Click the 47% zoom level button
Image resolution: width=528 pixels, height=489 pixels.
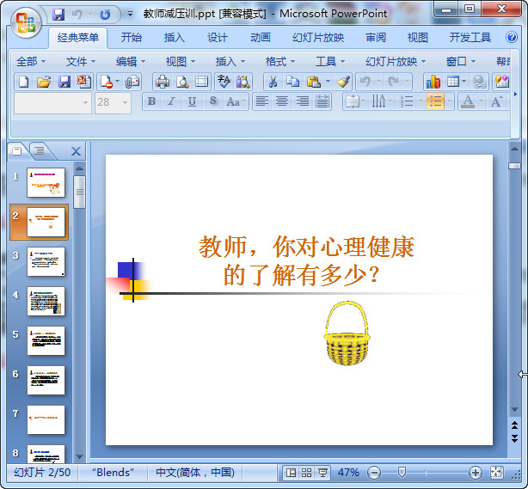point(348,473)
